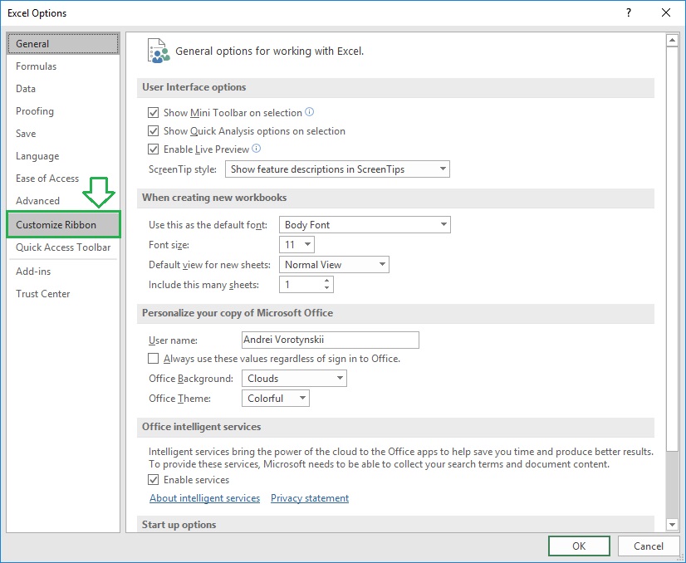Open the Font size dropdown
The width and height of the screenshot is (686, 563).
[x=296, y=244]
